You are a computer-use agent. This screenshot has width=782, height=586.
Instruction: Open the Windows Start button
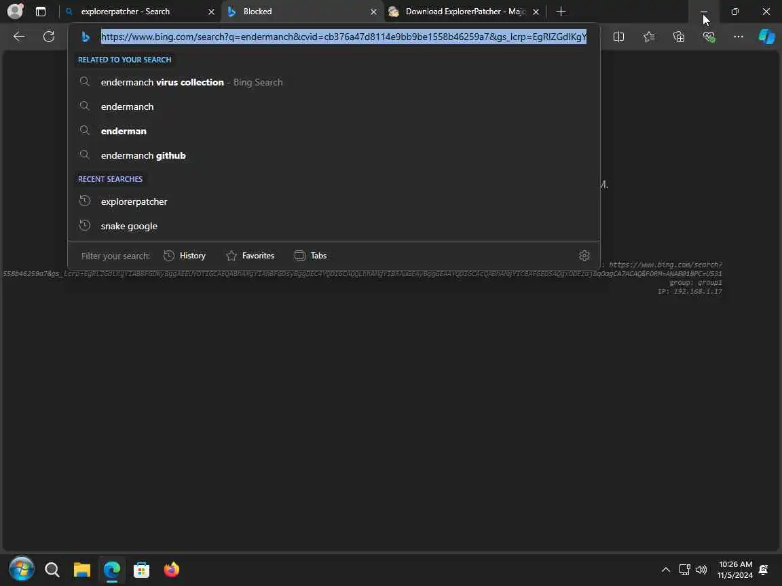pyautogui.click(x=22, y=569)
